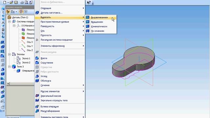Choose Скругление from the menu
The image size is (210, 118).
[60, 63]
